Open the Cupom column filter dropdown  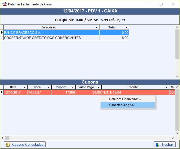[x=73, y=87]
